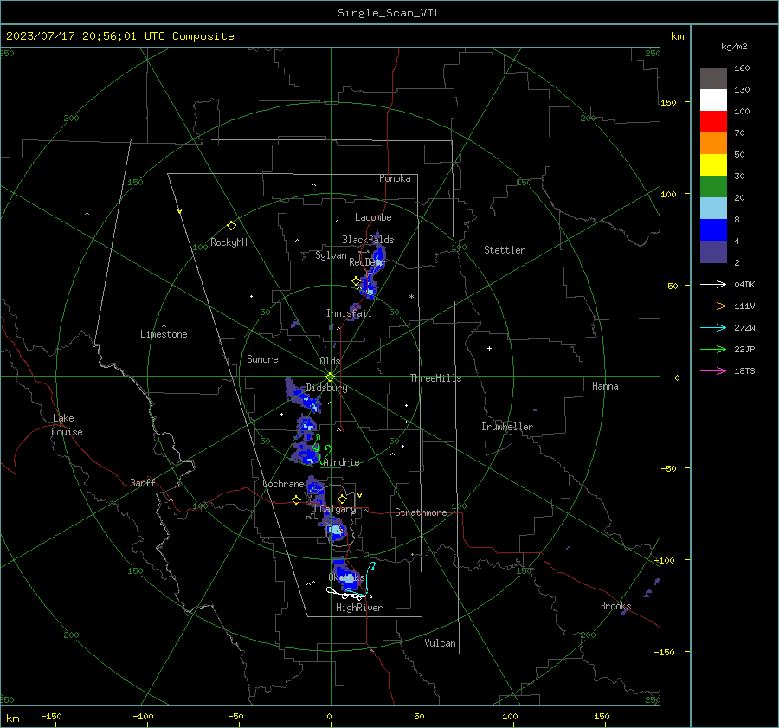The image size is (779, 728).
Task: Click the Lake Louise label
Action: (x=67, y=425)
